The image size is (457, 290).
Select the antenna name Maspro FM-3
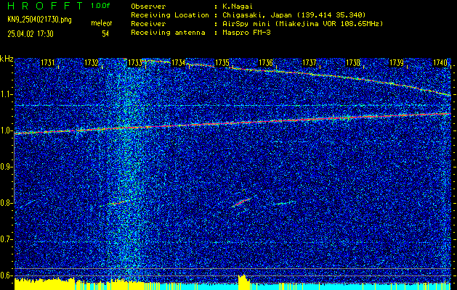pyautogui.click(x=246, y=33)
